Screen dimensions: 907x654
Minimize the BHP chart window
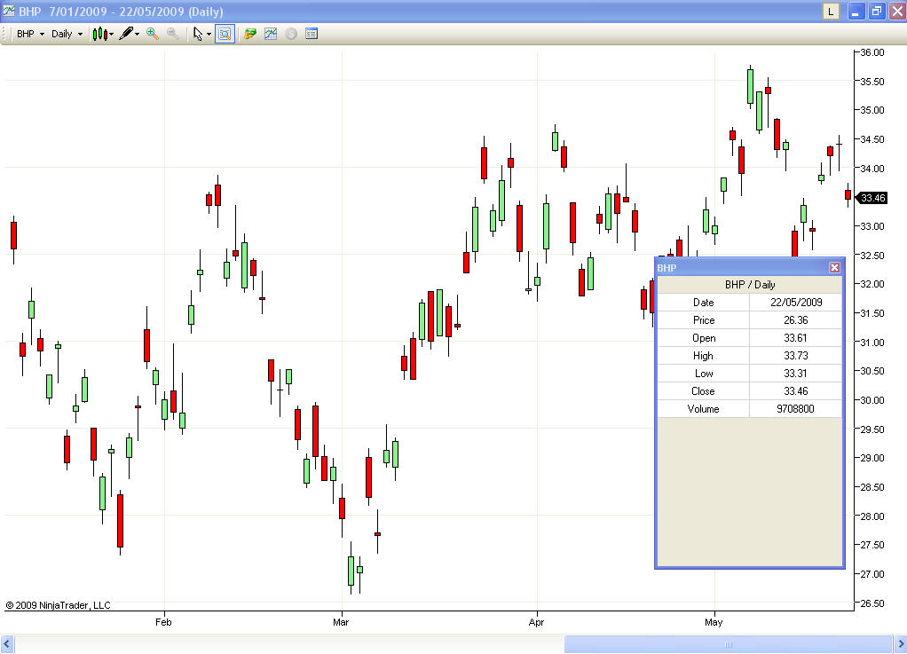tap(856, 11)
